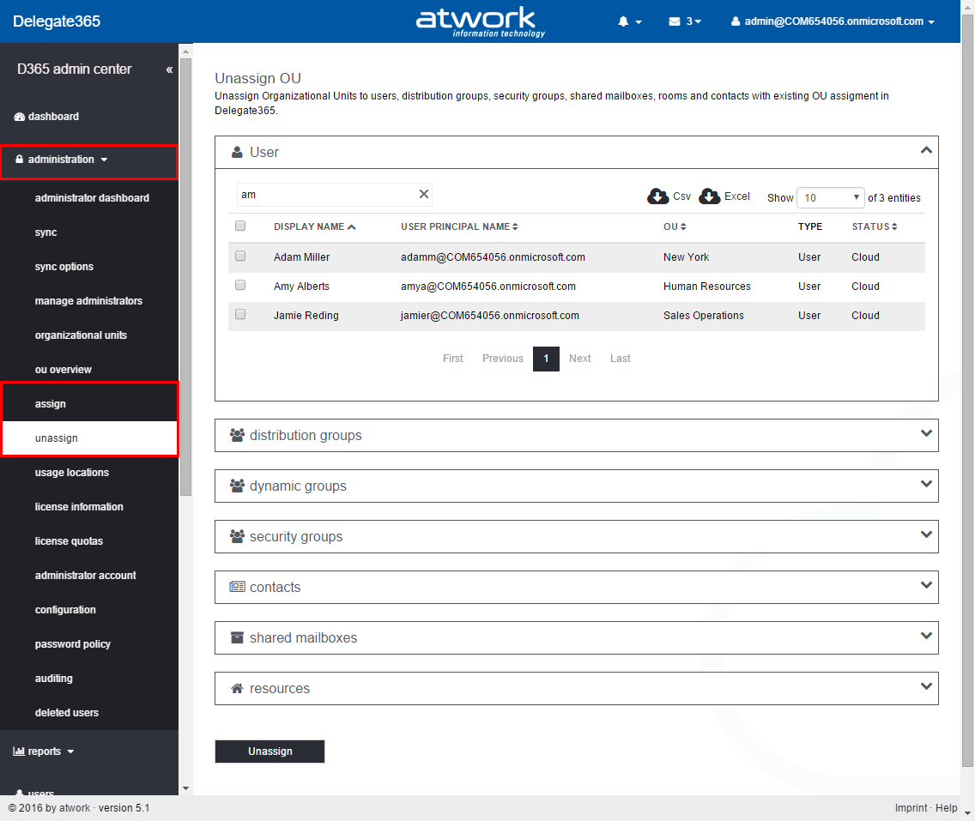Select Amy Alberts row checkbox
Viewport: 975px width, 821px height.
(x=240, y=285)
